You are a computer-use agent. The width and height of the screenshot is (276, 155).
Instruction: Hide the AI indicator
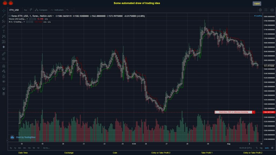(27, 22)
